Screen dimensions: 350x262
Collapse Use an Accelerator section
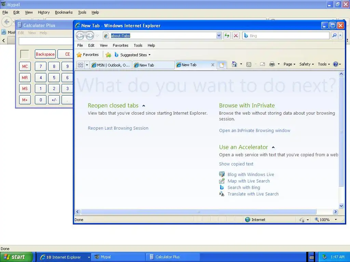pos(273,147)
